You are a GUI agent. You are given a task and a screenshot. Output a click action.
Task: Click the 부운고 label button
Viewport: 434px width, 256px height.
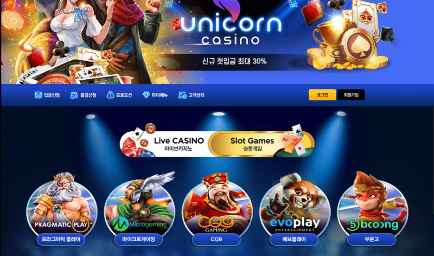click(x=371, y=239)
